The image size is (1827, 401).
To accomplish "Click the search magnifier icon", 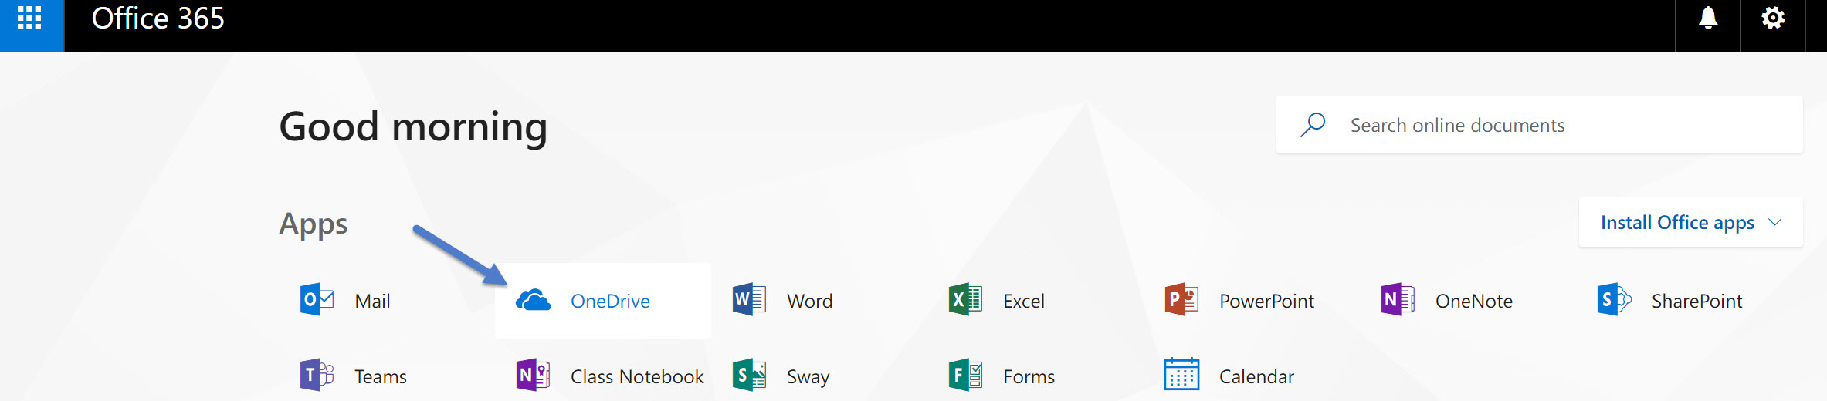I will pyautogui.click(x=1313, y=125).
